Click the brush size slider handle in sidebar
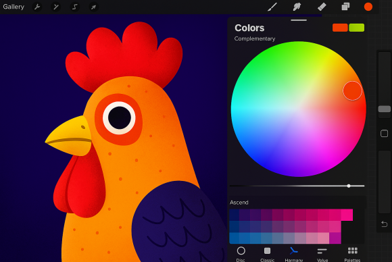The width and height of the screenshot is (392, 262). [385, 109]
